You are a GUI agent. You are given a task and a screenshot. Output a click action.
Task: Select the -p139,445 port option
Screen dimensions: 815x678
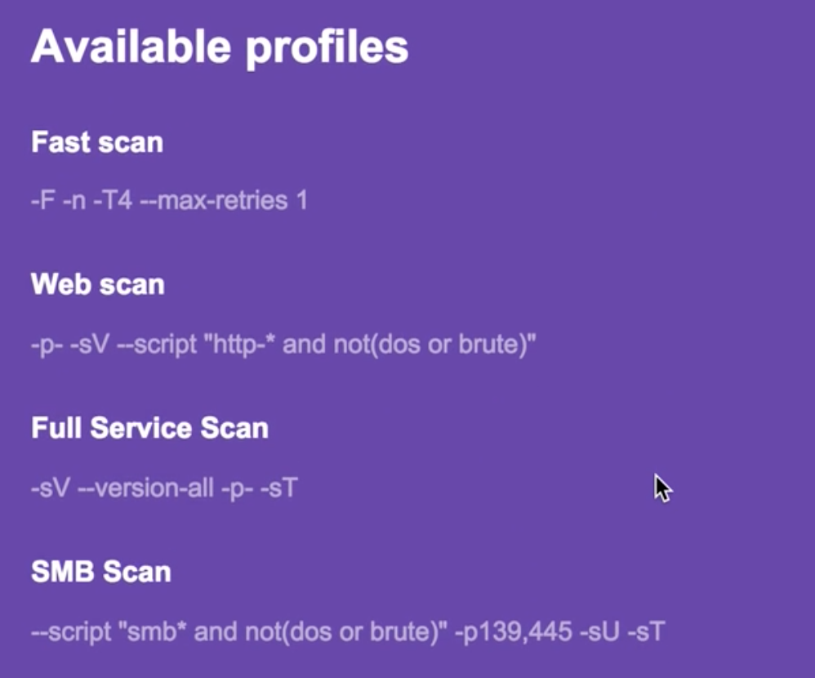513,631
